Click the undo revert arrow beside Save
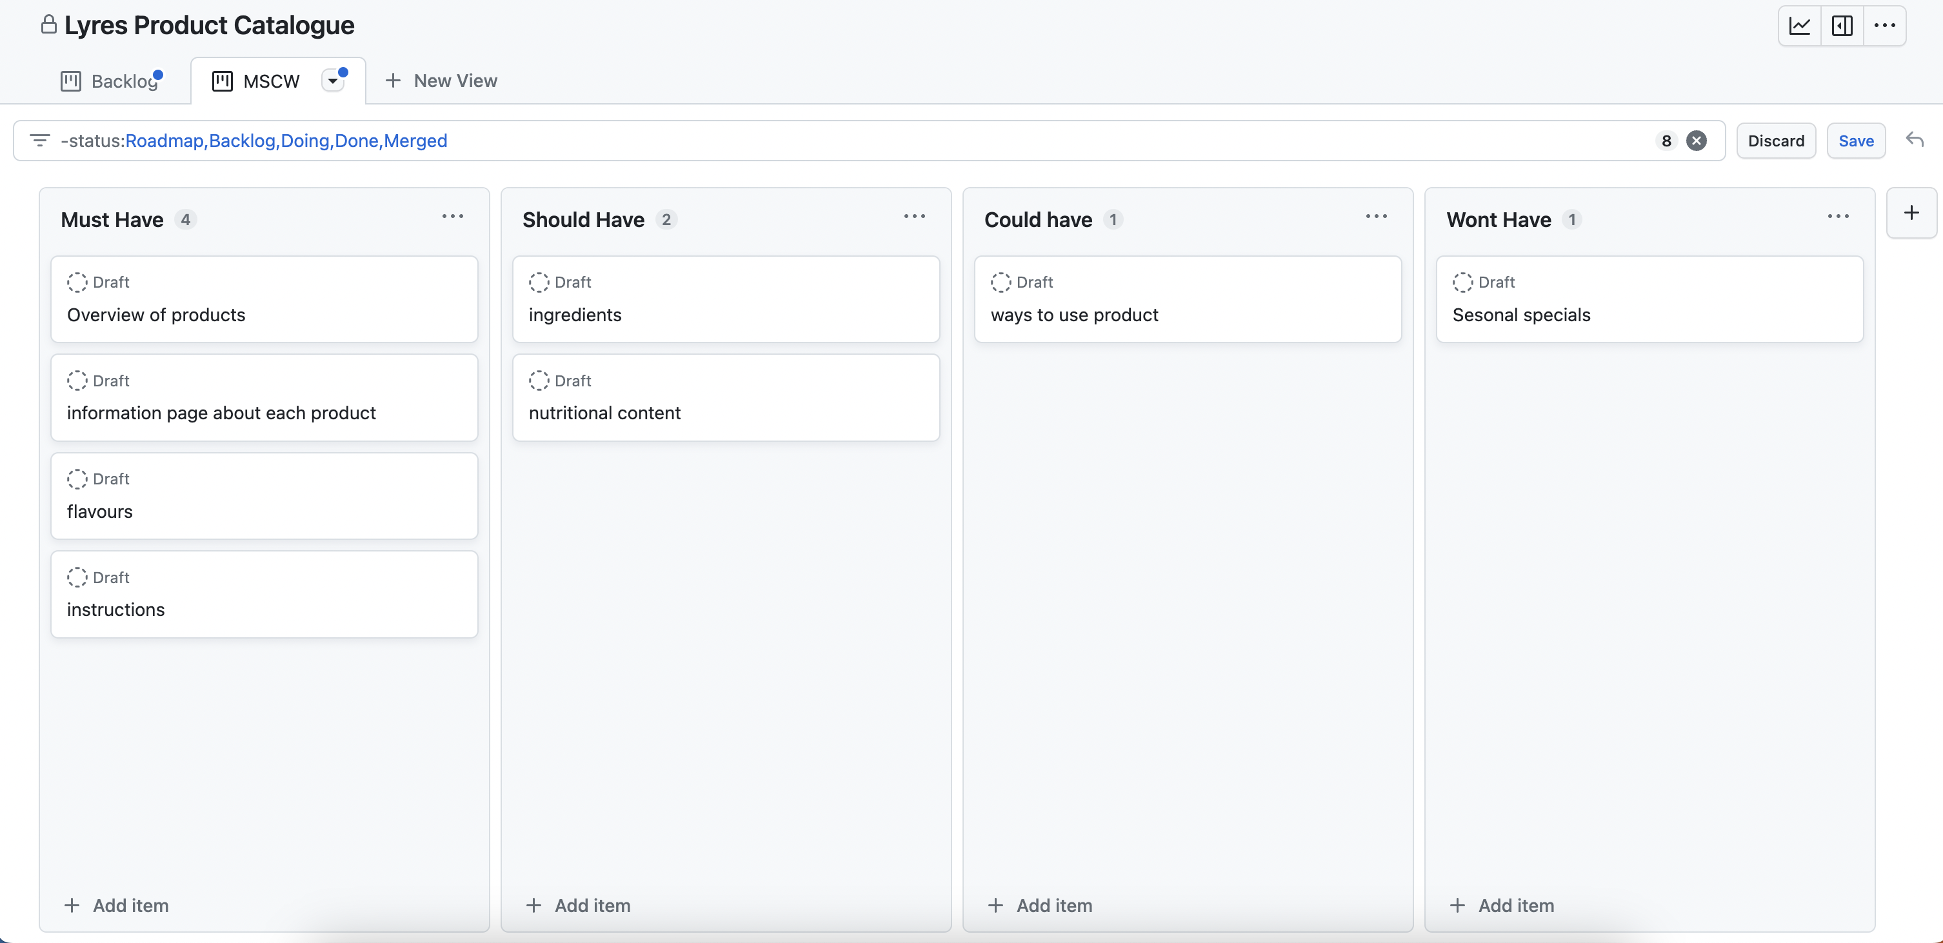This screenshot has width=1943, height=943. [1915, 141]
